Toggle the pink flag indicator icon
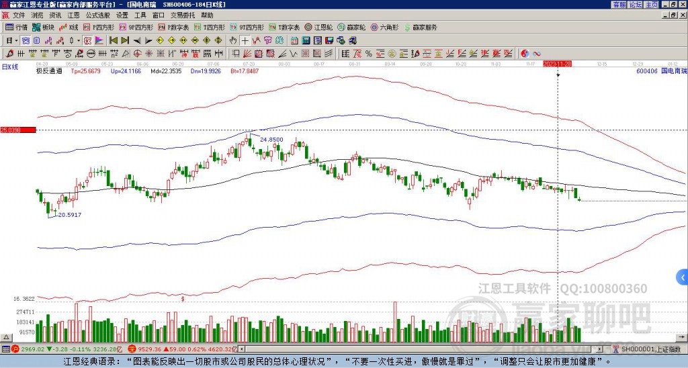 (99, 41)
